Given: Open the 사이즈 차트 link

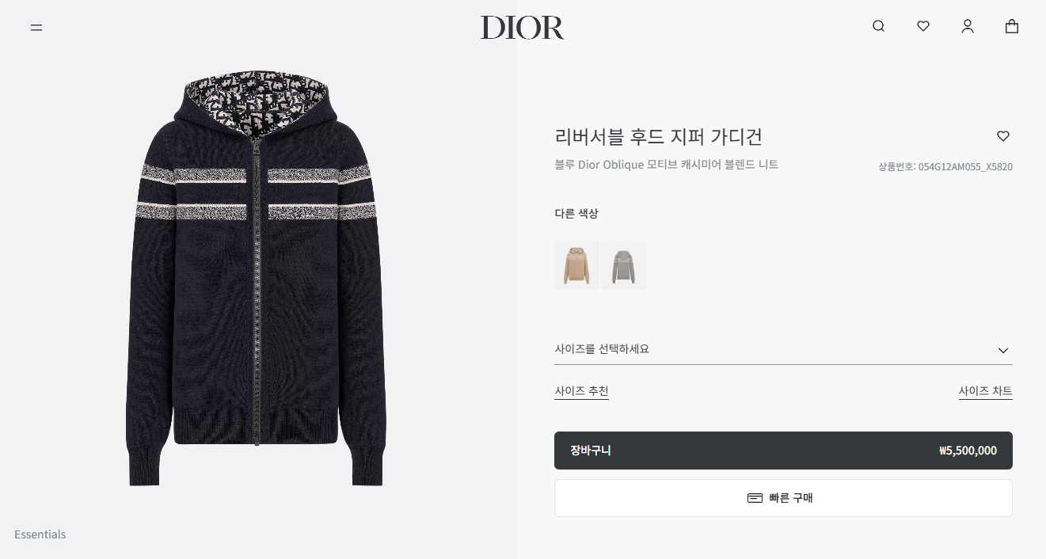Looking at the screenshot, I should tap(985, 391).
